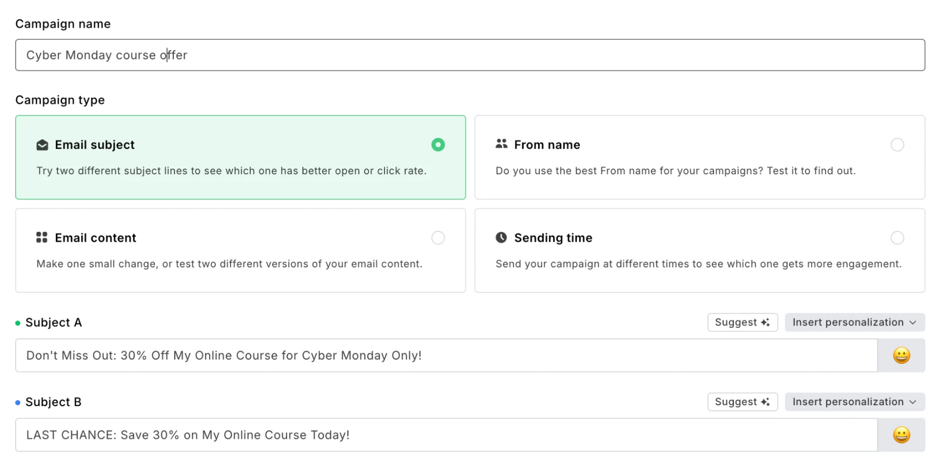
Task: Click the 'Subject B' label
Action: point(53,402)
